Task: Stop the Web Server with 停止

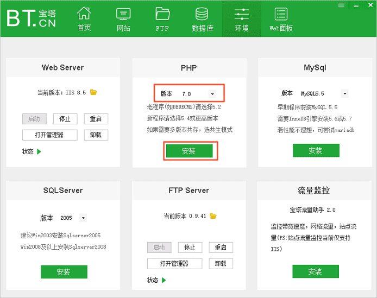Action: (65, 119)
